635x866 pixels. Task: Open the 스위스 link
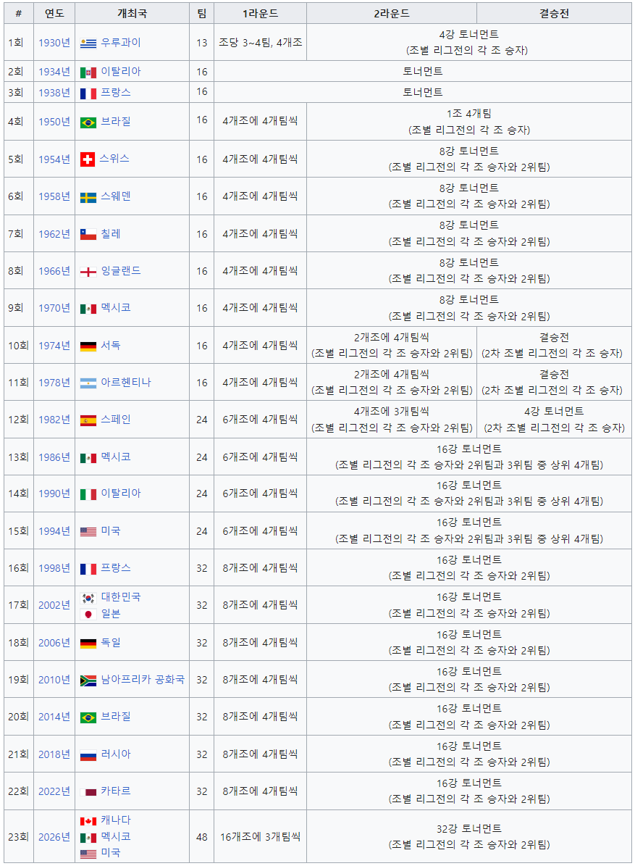[114, 159]
